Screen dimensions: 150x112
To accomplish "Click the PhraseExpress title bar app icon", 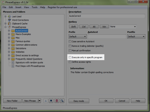I will click(3, 2).
